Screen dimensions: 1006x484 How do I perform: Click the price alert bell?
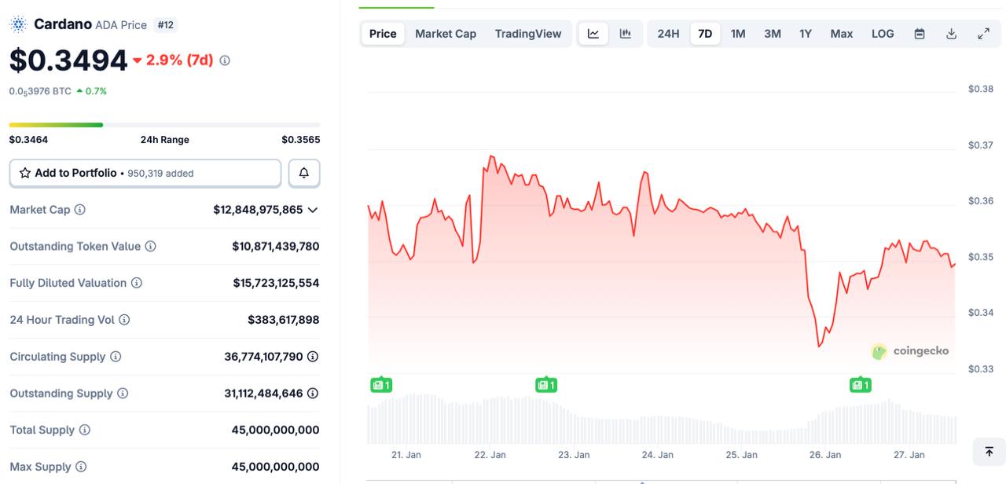pos(303,172)
